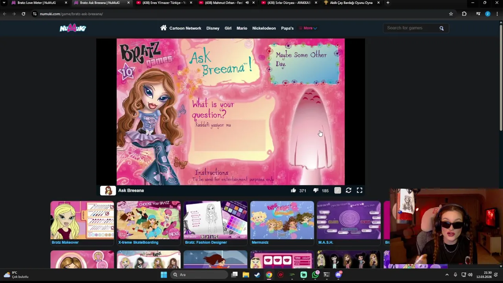Open Cartoon Network menu item
Viewport: 503px width, 283px height.
click(x=185, y=28)
